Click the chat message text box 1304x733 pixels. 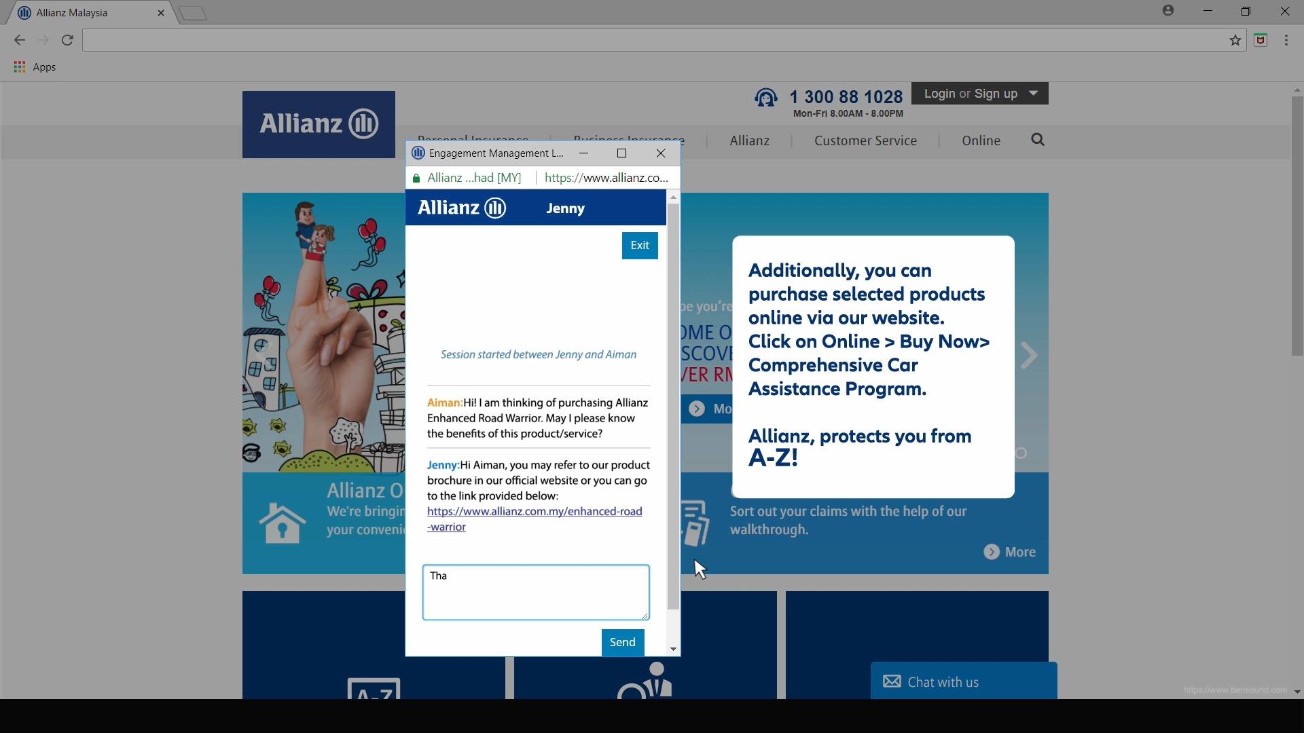(536, 593)
